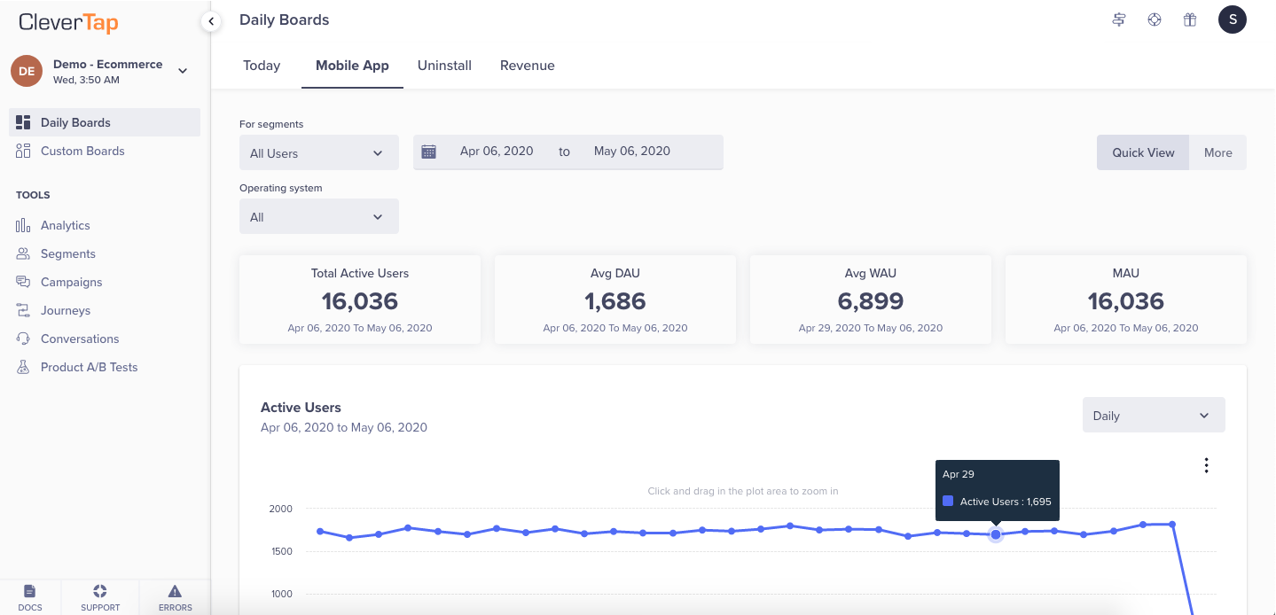Click the Campaigns chat icon

point(23,282)
